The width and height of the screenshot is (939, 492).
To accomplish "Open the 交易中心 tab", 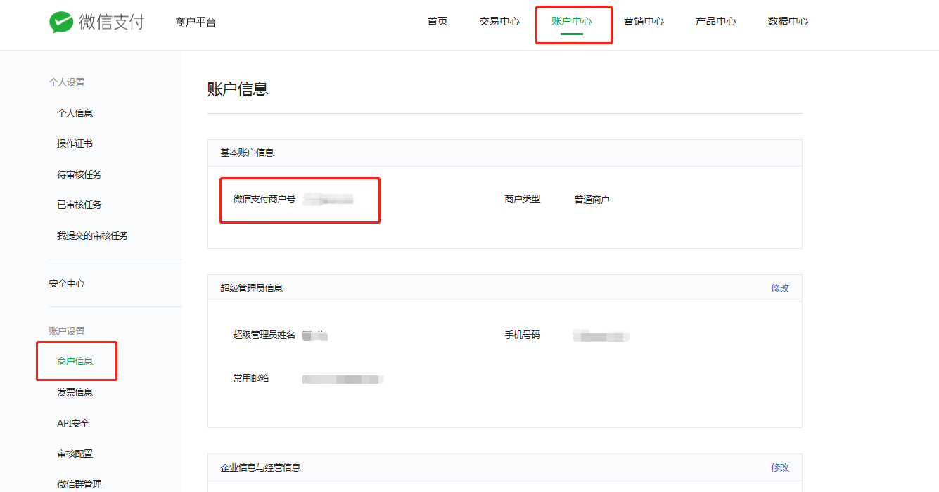I will pos(499,21).
